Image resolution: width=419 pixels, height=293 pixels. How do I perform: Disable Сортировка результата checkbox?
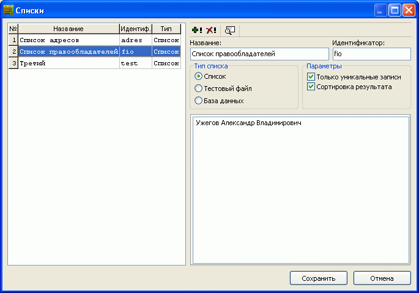pyautogui.click(x=311, y=87)
